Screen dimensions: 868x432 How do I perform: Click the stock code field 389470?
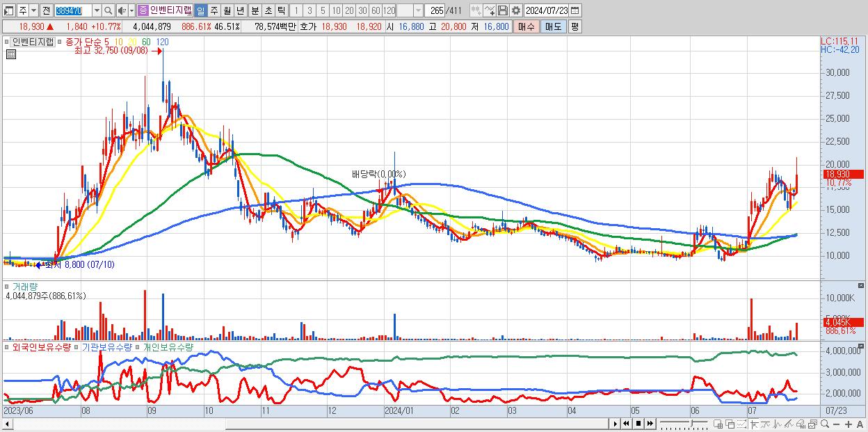(73, 10)
